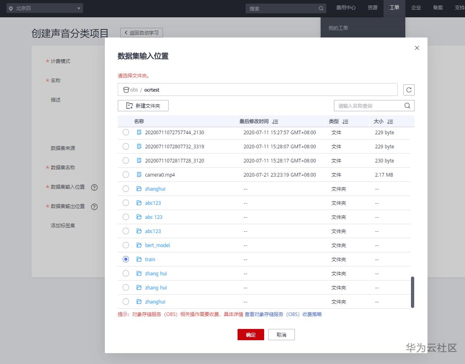Click the 230 byte size cell
The image size is (465, 364).
pyautogui.click(x=384, y=161)
